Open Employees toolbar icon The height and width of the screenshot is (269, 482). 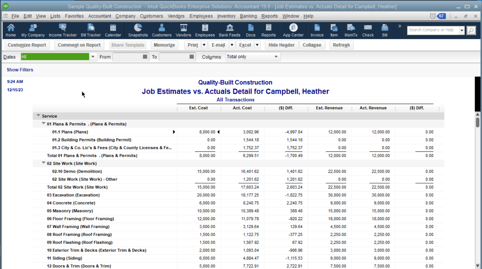tap(205, 31)
